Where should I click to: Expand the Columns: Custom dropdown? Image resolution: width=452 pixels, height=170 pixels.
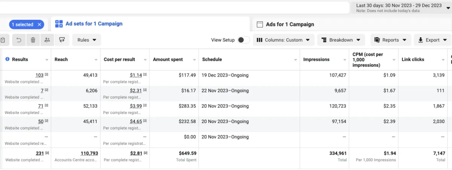coord(283,40)
